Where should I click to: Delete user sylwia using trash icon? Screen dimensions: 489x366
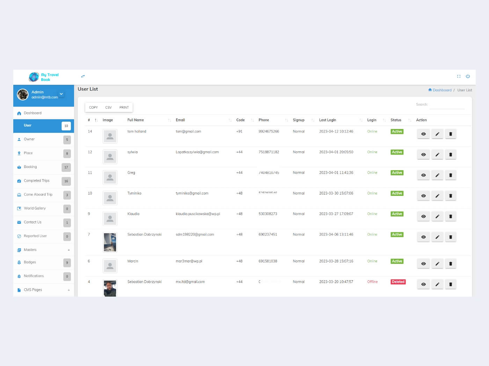(x=450, y=155)
